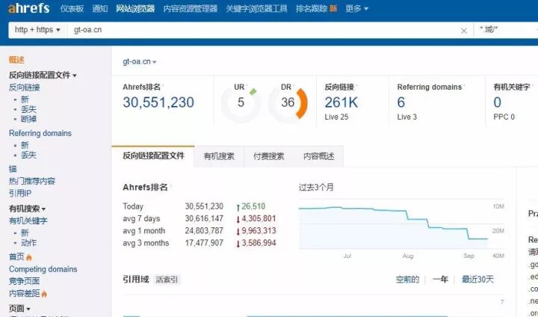Click the 过去3个月 rank chart
Screen dimensions: 538x317
tap(401, 224)
